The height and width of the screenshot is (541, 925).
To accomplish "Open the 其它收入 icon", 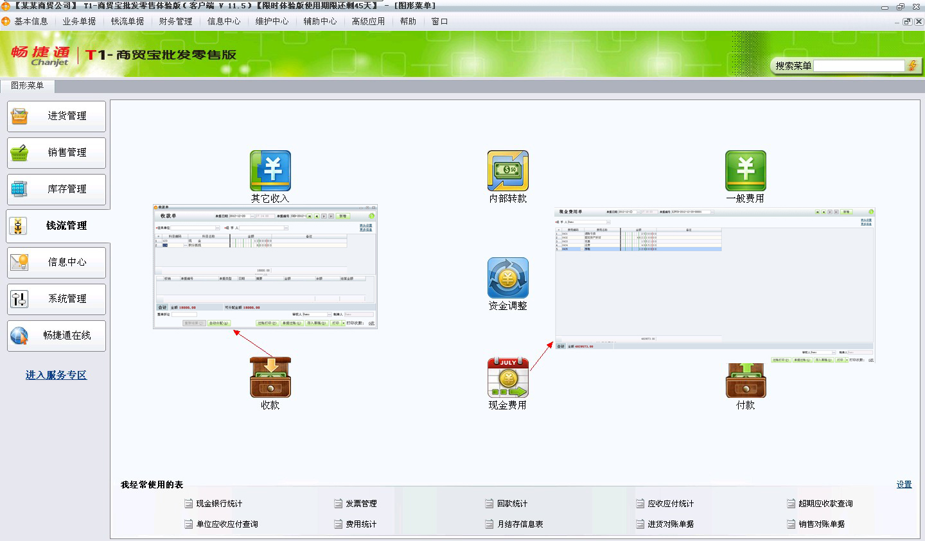I will click(x=270, y=171).
